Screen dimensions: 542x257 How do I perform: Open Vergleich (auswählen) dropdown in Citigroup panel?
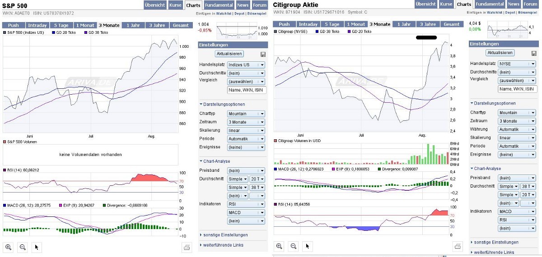point(517,80)
